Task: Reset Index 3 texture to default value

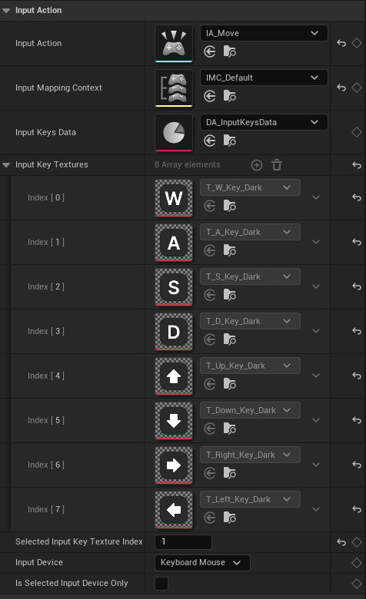Action: pos(357,331)
